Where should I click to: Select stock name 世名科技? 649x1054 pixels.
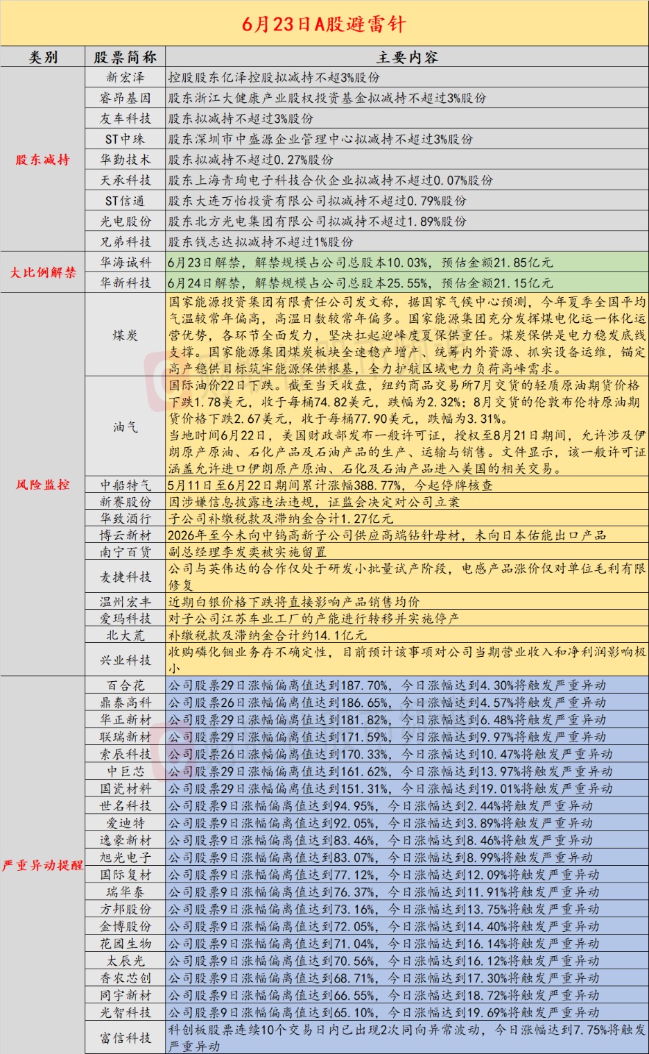[x=126, y=806]
